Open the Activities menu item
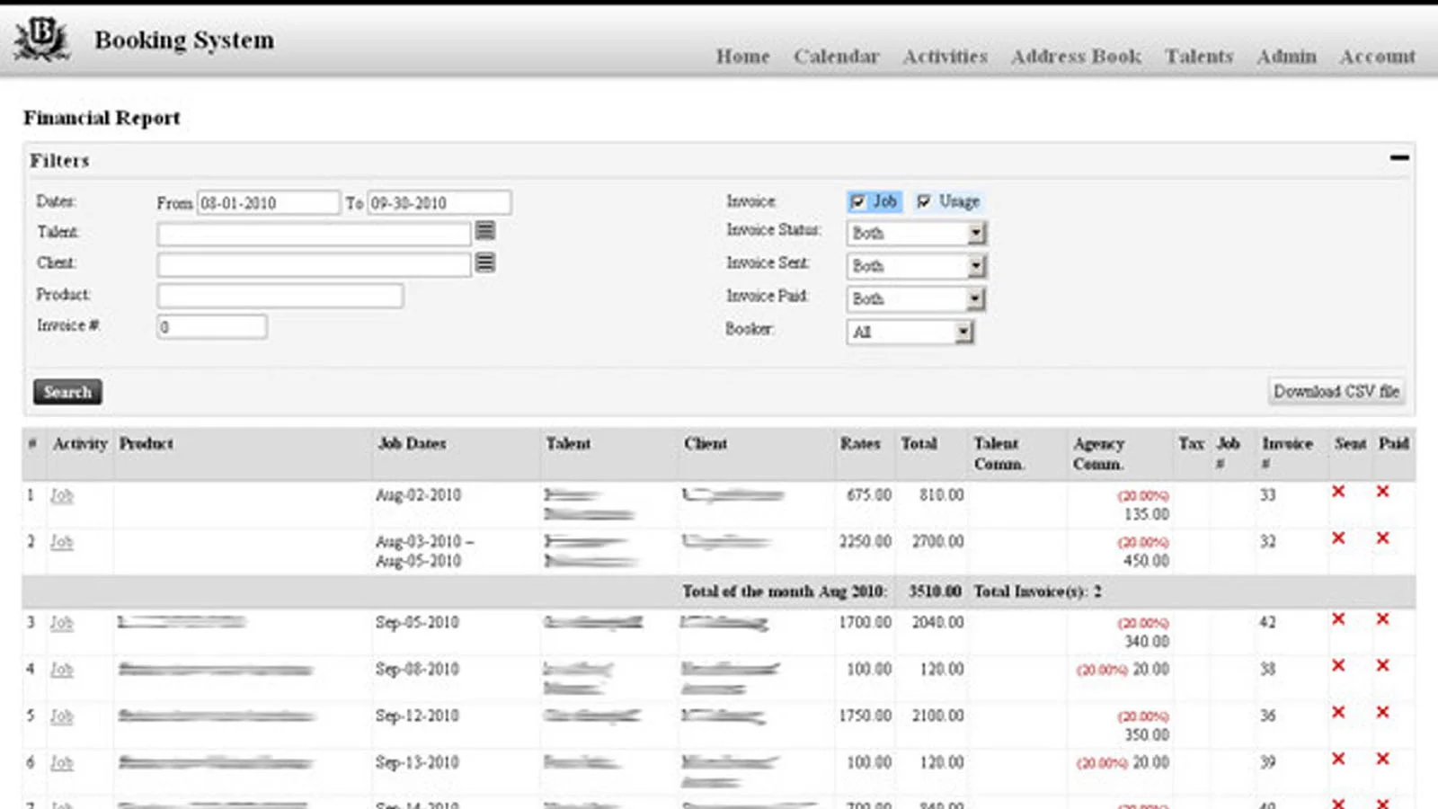 945,56
